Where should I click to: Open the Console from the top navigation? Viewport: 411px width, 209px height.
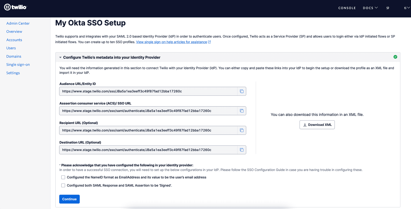pos(347,8)
